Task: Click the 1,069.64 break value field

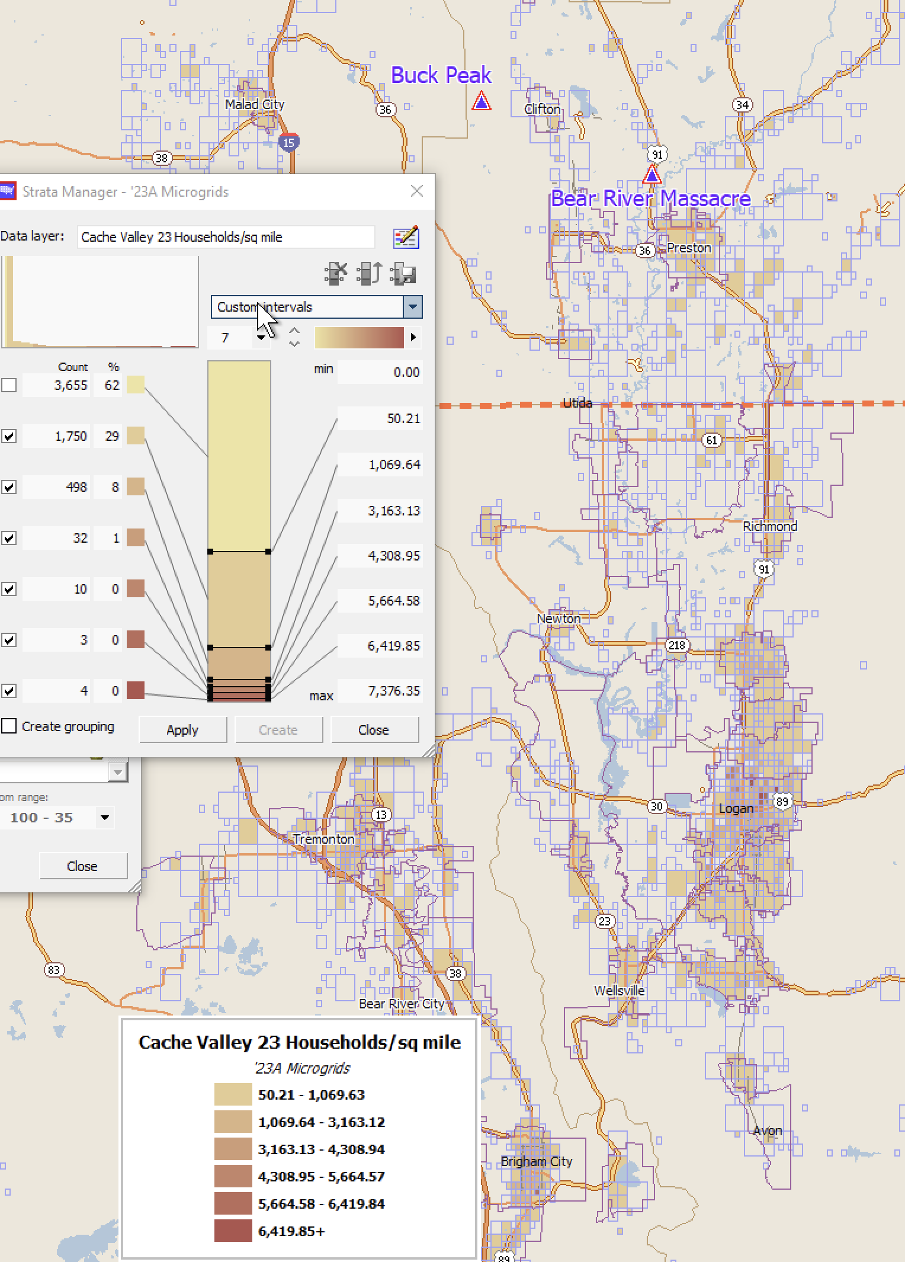Action: [x=380, y=465]
